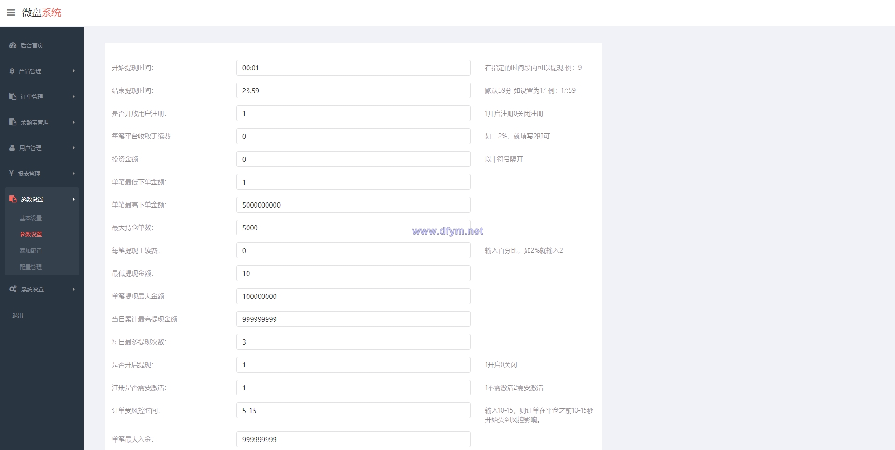Viewport: 895px width, 450px height.
Task: Click the 报表管理 yen icon
Action: pyautogui.click(x=11, y=173)
